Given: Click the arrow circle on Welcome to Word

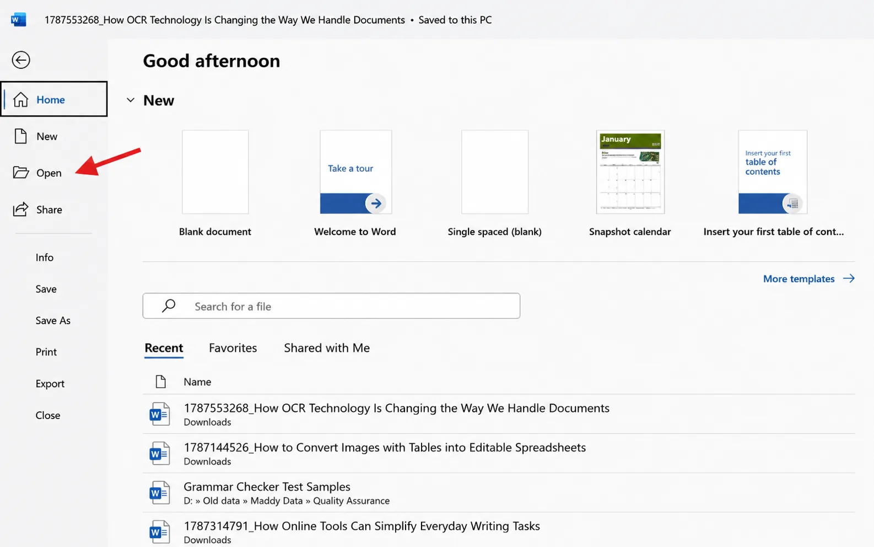Looking at the screenshot, I should [x=376, y=203].
